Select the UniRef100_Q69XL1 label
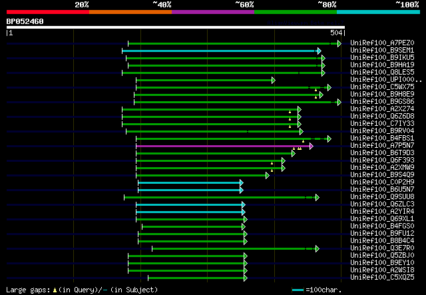The image size is (426, 295). (382, 219)
